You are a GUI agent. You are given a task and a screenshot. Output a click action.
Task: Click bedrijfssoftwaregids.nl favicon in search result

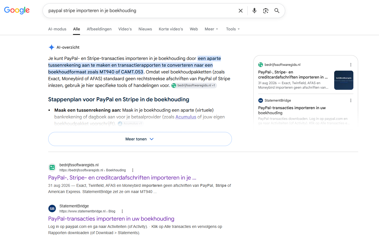coord(52,167)
